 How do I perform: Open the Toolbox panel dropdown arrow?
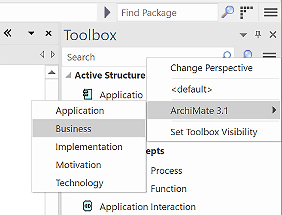pos(243,35)
